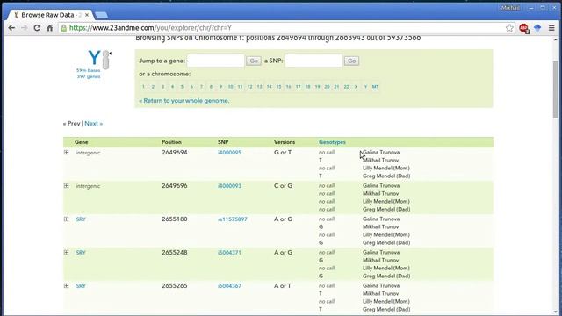The image size is (562, 316).
Task: Expand row for position 2649694
Action: 67,152
